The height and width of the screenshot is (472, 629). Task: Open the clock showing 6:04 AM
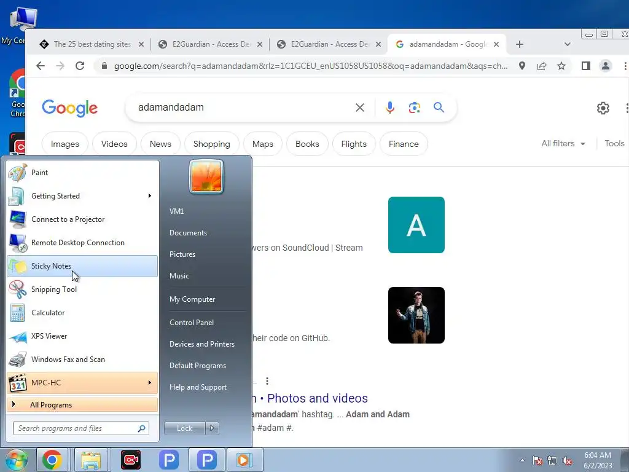598,460
